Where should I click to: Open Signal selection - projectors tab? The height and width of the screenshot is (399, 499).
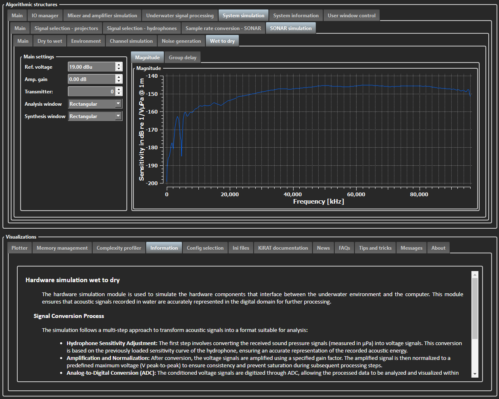click(x=66, y=28)
